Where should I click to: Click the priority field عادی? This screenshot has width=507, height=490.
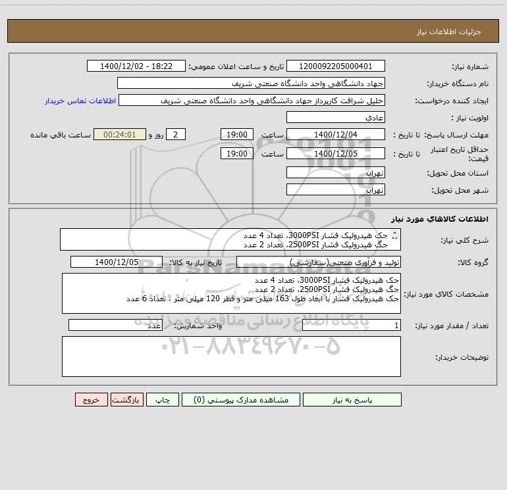(336, 117)
